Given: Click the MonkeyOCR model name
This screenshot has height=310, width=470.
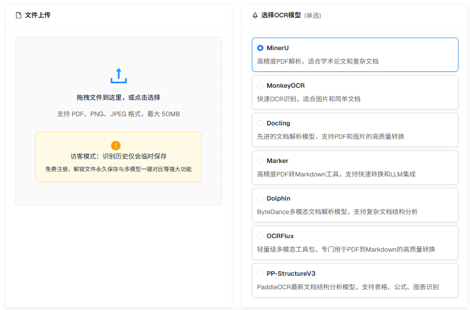Looking at the screenshot, I should click(x=286, y=86).
